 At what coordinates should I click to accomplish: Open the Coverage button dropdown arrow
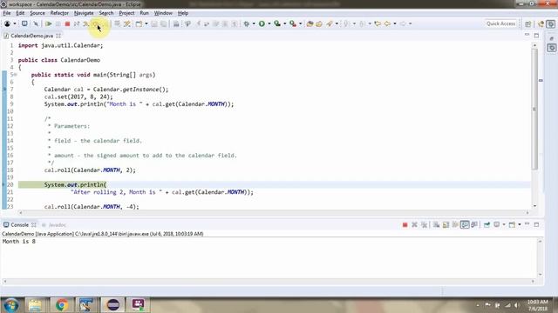pos(285,23)
